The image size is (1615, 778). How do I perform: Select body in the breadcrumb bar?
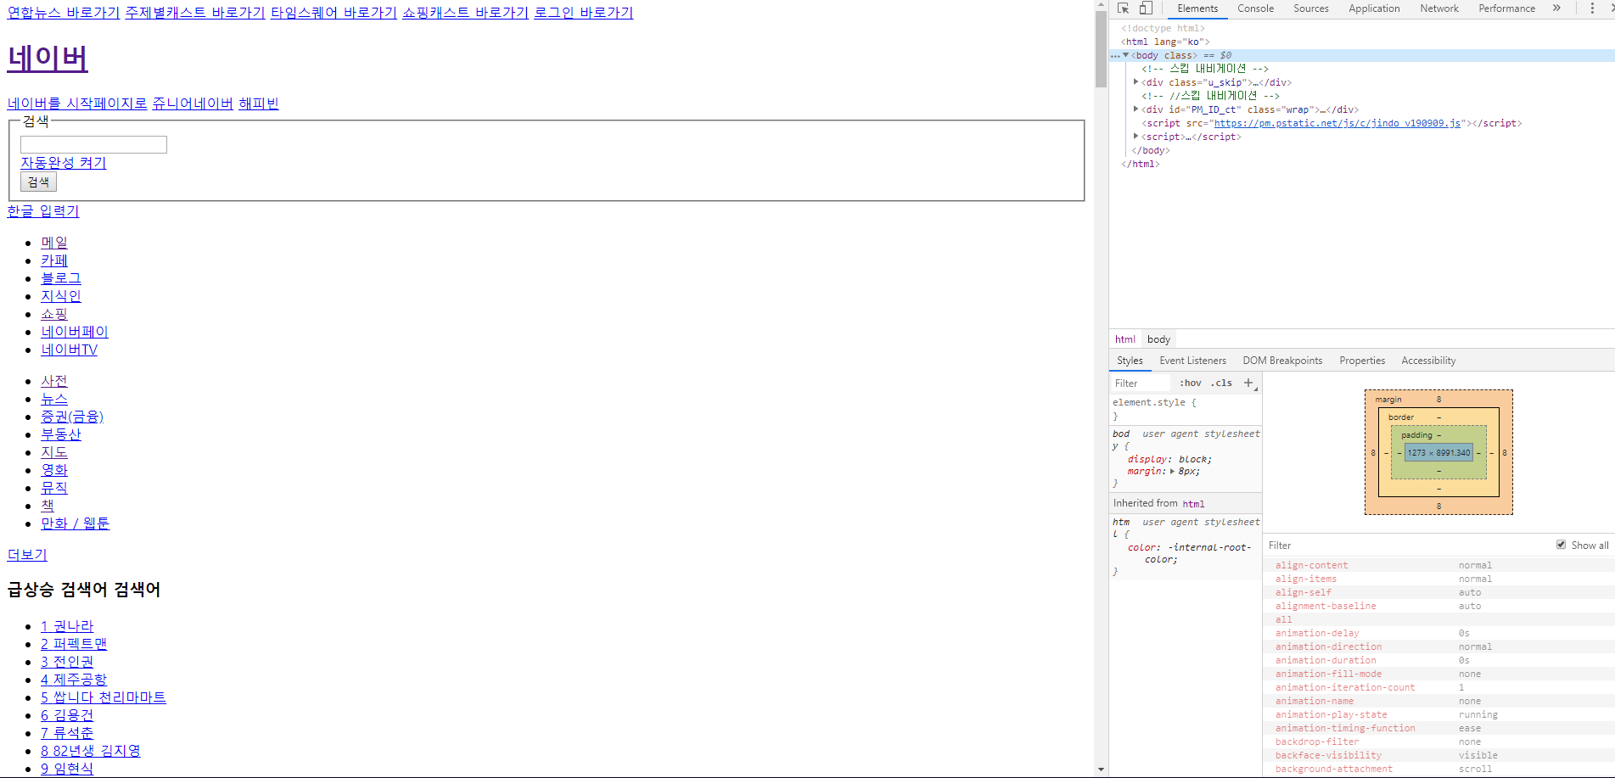point(1158,339)
